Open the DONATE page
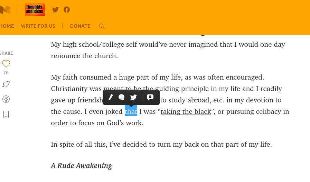The height and width of the screenshot is (182, 310). point(80,26)
